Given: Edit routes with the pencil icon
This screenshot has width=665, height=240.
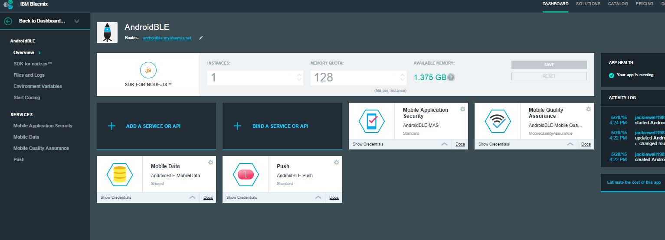Looking at the screenshot, I should pos(201,38).
